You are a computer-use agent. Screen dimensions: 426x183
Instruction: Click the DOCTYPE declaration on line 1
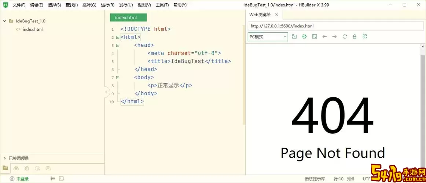[146, 29]
